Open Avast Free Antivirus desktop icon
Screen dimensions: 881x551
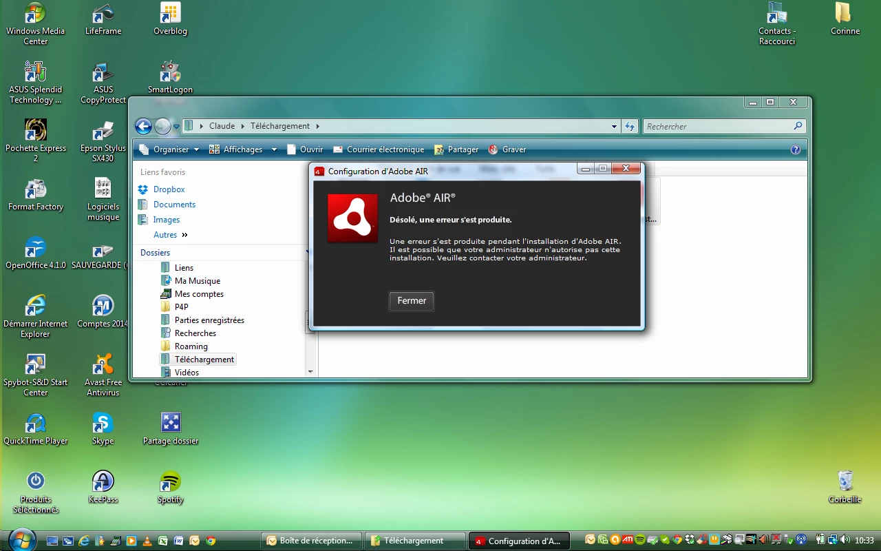pos(103,376)
